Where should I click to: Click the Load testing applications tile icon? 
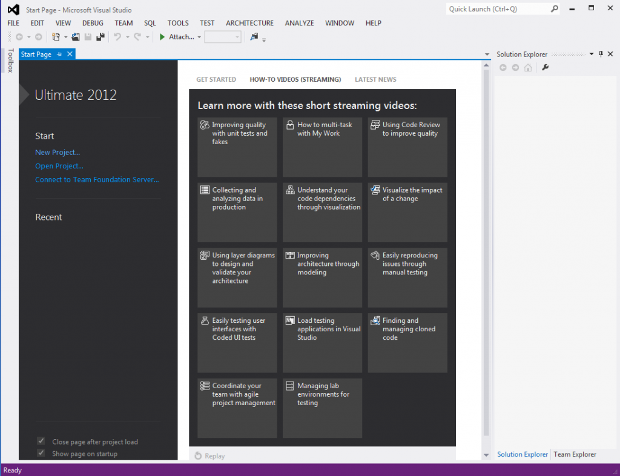pyautogui.click(x=290, y=320)
